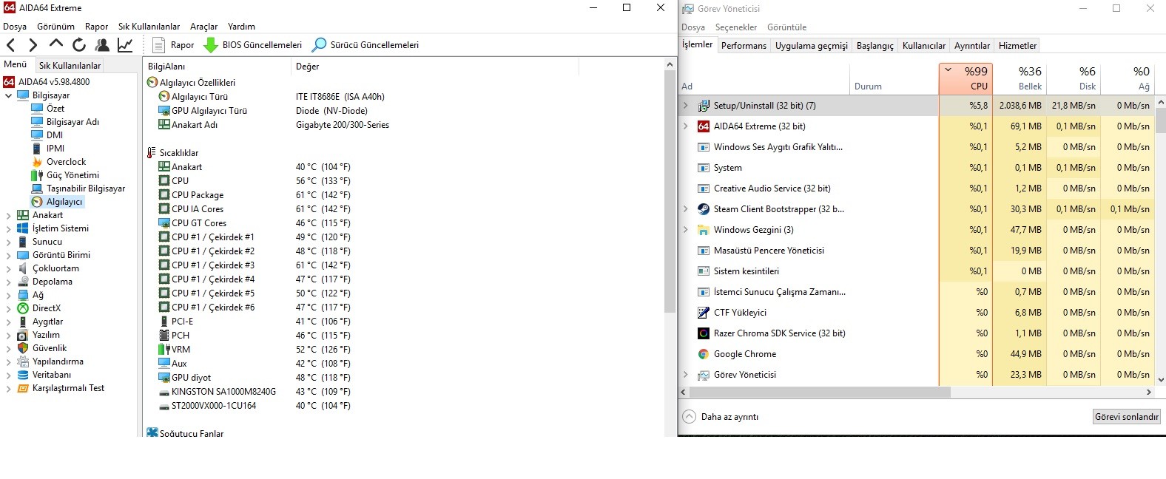Select Google Chrome process row

pos(916,354)
